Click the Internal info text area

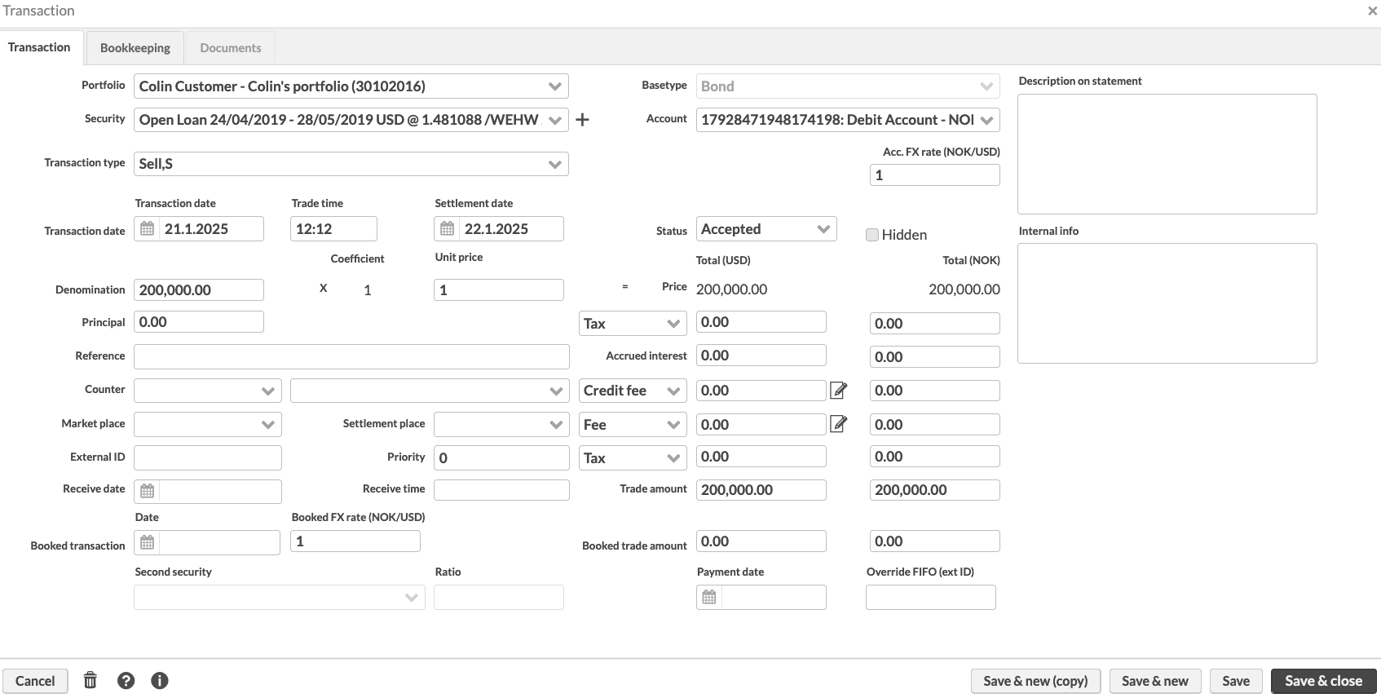tap(1167, 303)
